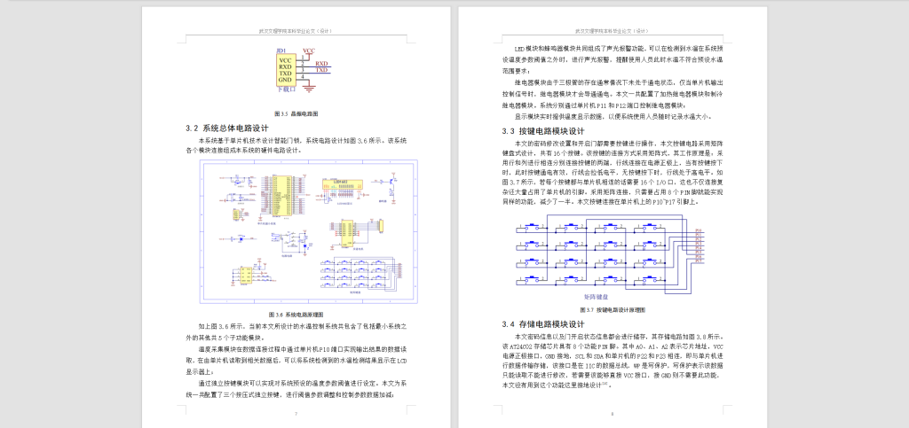Click the heading "3.4 存储电路模块设计"
The width and height of the screenshot is (909, 428).
543,324
